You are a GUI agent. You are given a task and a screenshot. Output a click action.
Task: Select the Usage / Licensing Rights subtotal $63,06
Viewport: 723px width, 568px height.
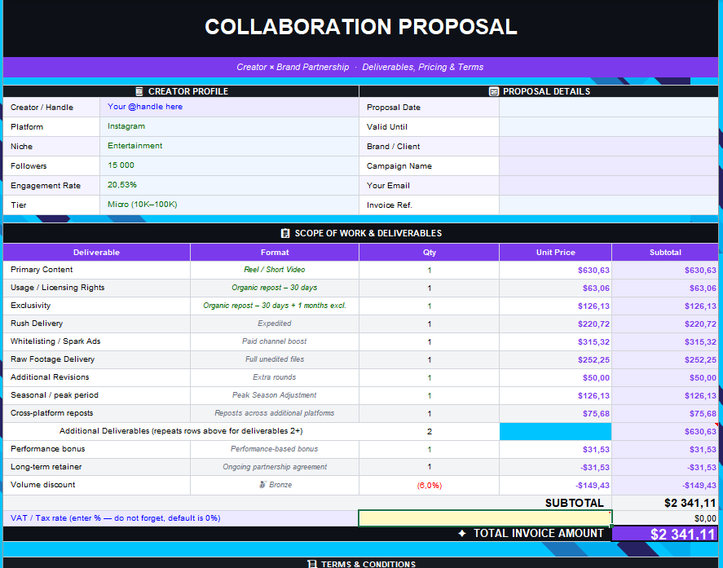pos(665,288)
